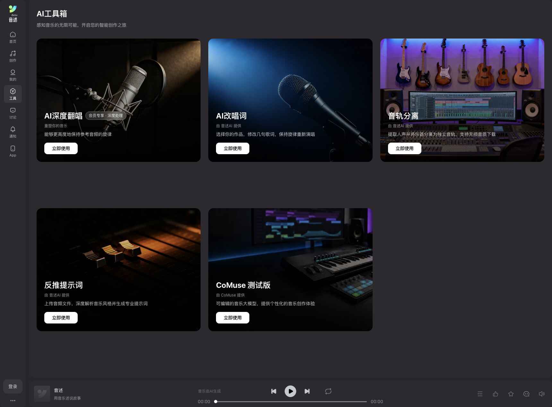552x407 pixels.
Task: Open the 讨论 discussion page
Action: coord(13,113)
